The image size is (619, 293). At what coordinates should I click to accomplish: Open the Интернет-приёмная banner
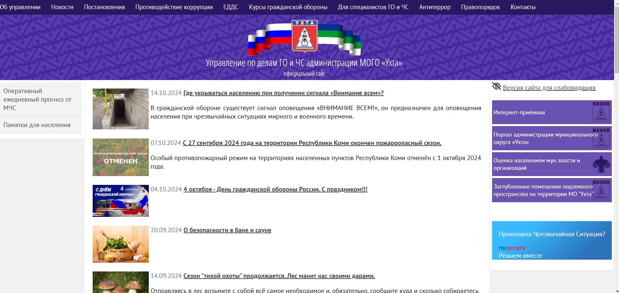(552, 112)
